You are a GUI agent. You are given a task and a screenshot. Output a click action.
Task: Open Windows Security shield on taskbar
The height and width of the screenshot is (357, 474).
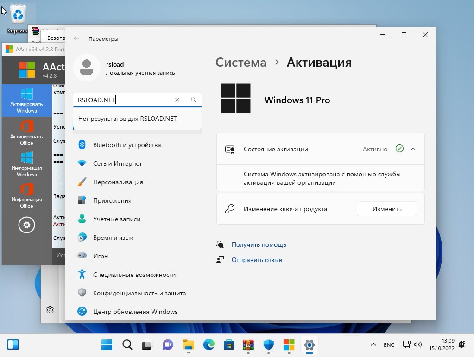[x=268, y=344]
